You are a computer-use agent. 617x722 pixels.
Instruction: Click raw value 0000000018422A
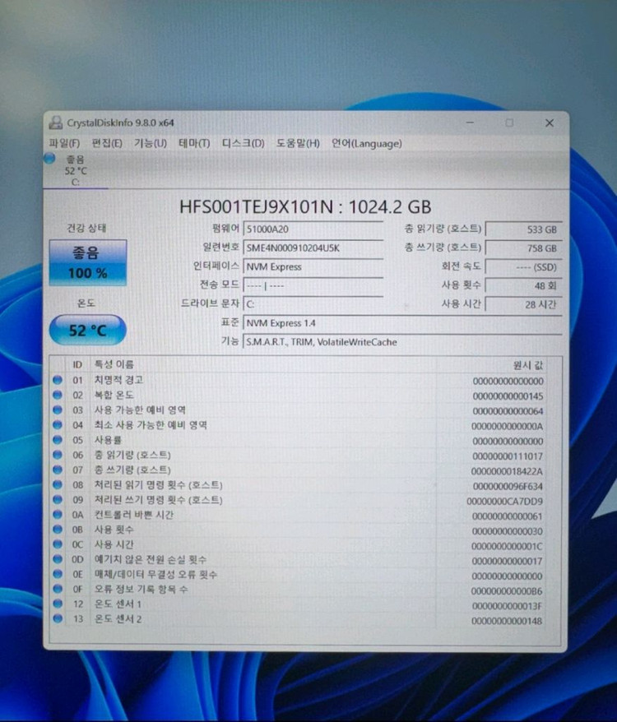(507, 471)
